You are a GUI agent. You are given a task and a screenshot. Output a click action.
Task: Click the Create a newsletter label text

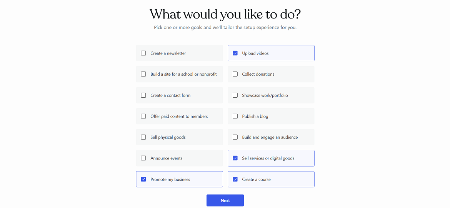tap(168, 53)
